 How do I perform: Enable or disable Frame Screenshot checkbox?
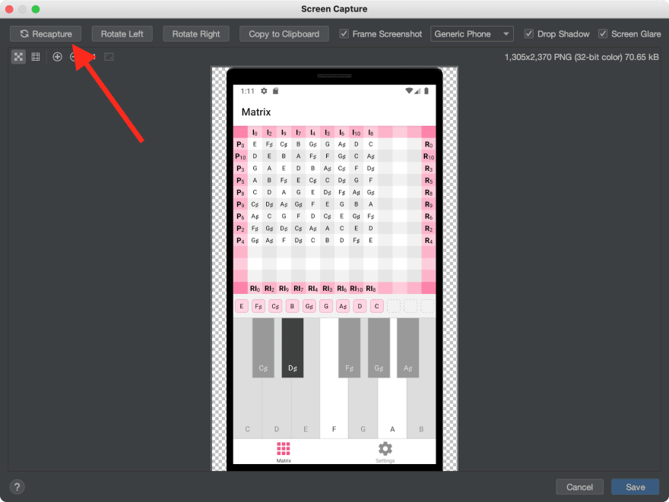[344, 33]
